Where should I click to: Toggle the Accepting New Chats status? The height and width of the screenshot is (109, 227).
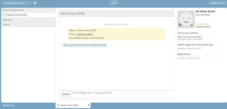16,3
